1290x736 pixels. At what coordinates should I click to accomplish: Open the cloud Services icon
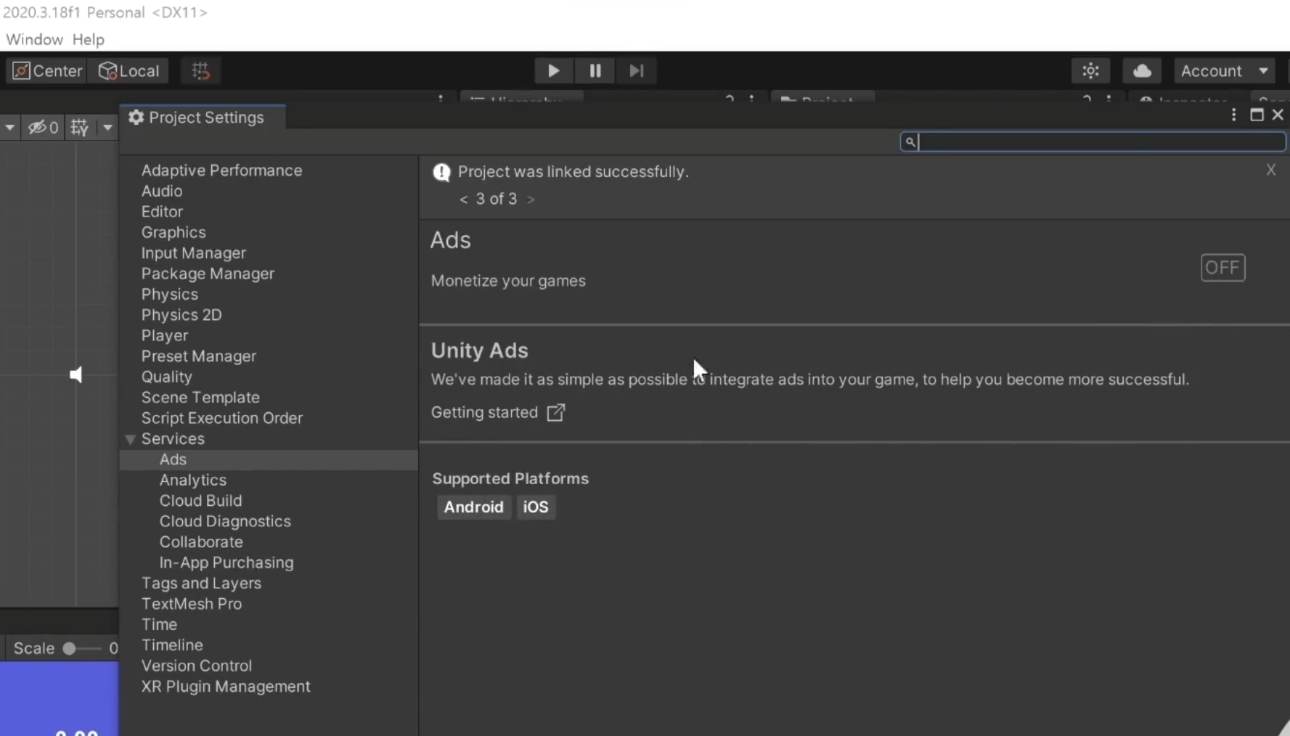pyautogui.click(x=1142, y=70)
